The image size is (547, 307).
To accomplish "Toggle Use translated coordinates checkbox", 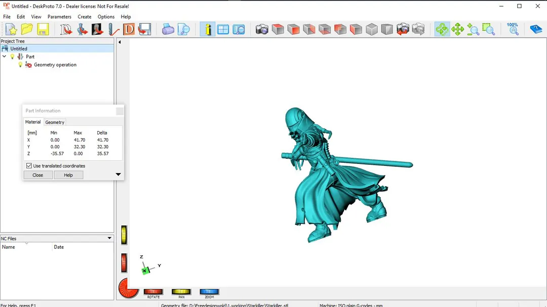I will [x=29, y=166].
